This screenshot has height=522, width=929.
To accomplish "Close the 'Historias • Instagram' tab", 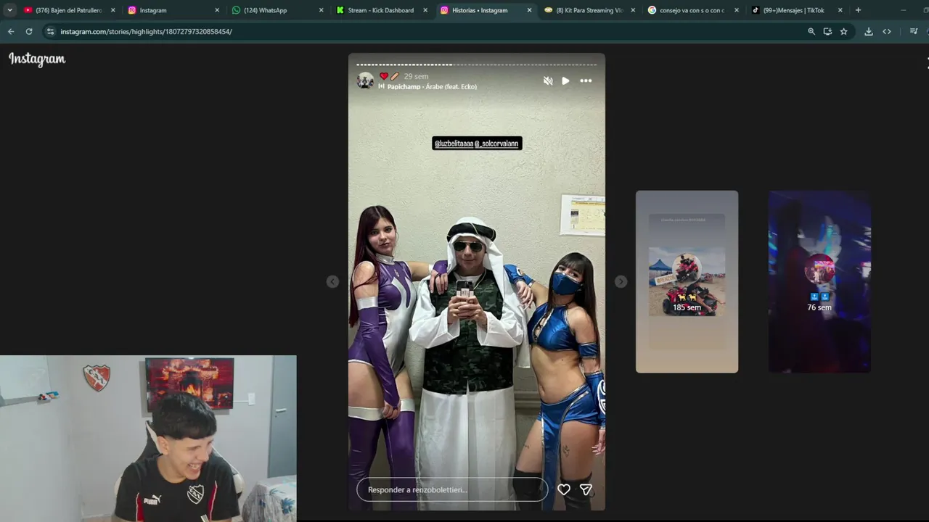I will tap(529, 10).
